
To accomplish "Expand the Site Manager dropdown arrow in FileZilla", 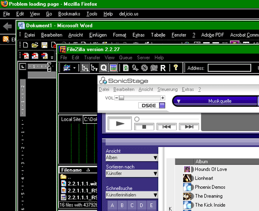I will click(75, 68).
